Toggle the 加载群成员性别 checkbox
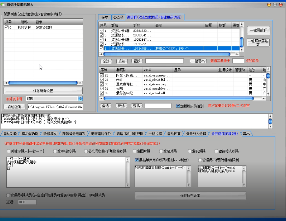 [178, 106]
